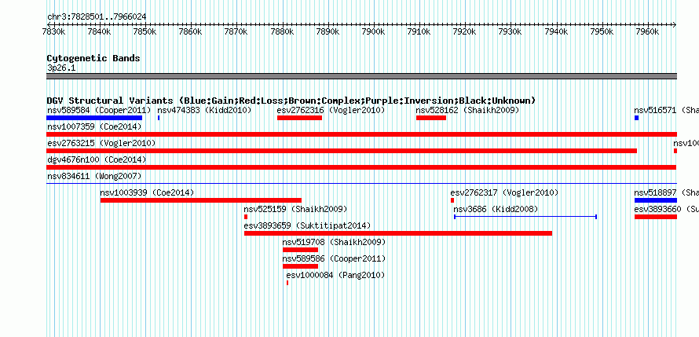699x337 pixels.
Task: Open the nsv518897 variant label
Action: [x=666, y=192]
